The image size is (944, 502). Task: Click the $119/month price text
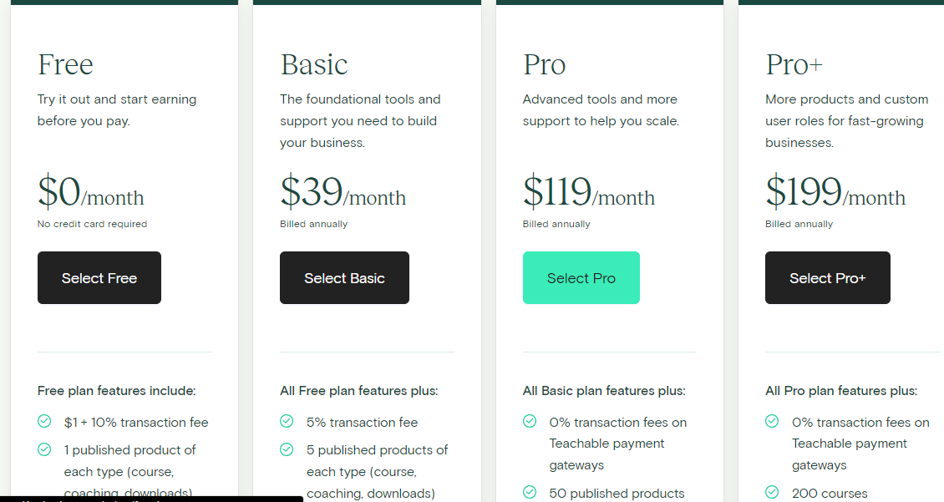[x=588, y=193]
